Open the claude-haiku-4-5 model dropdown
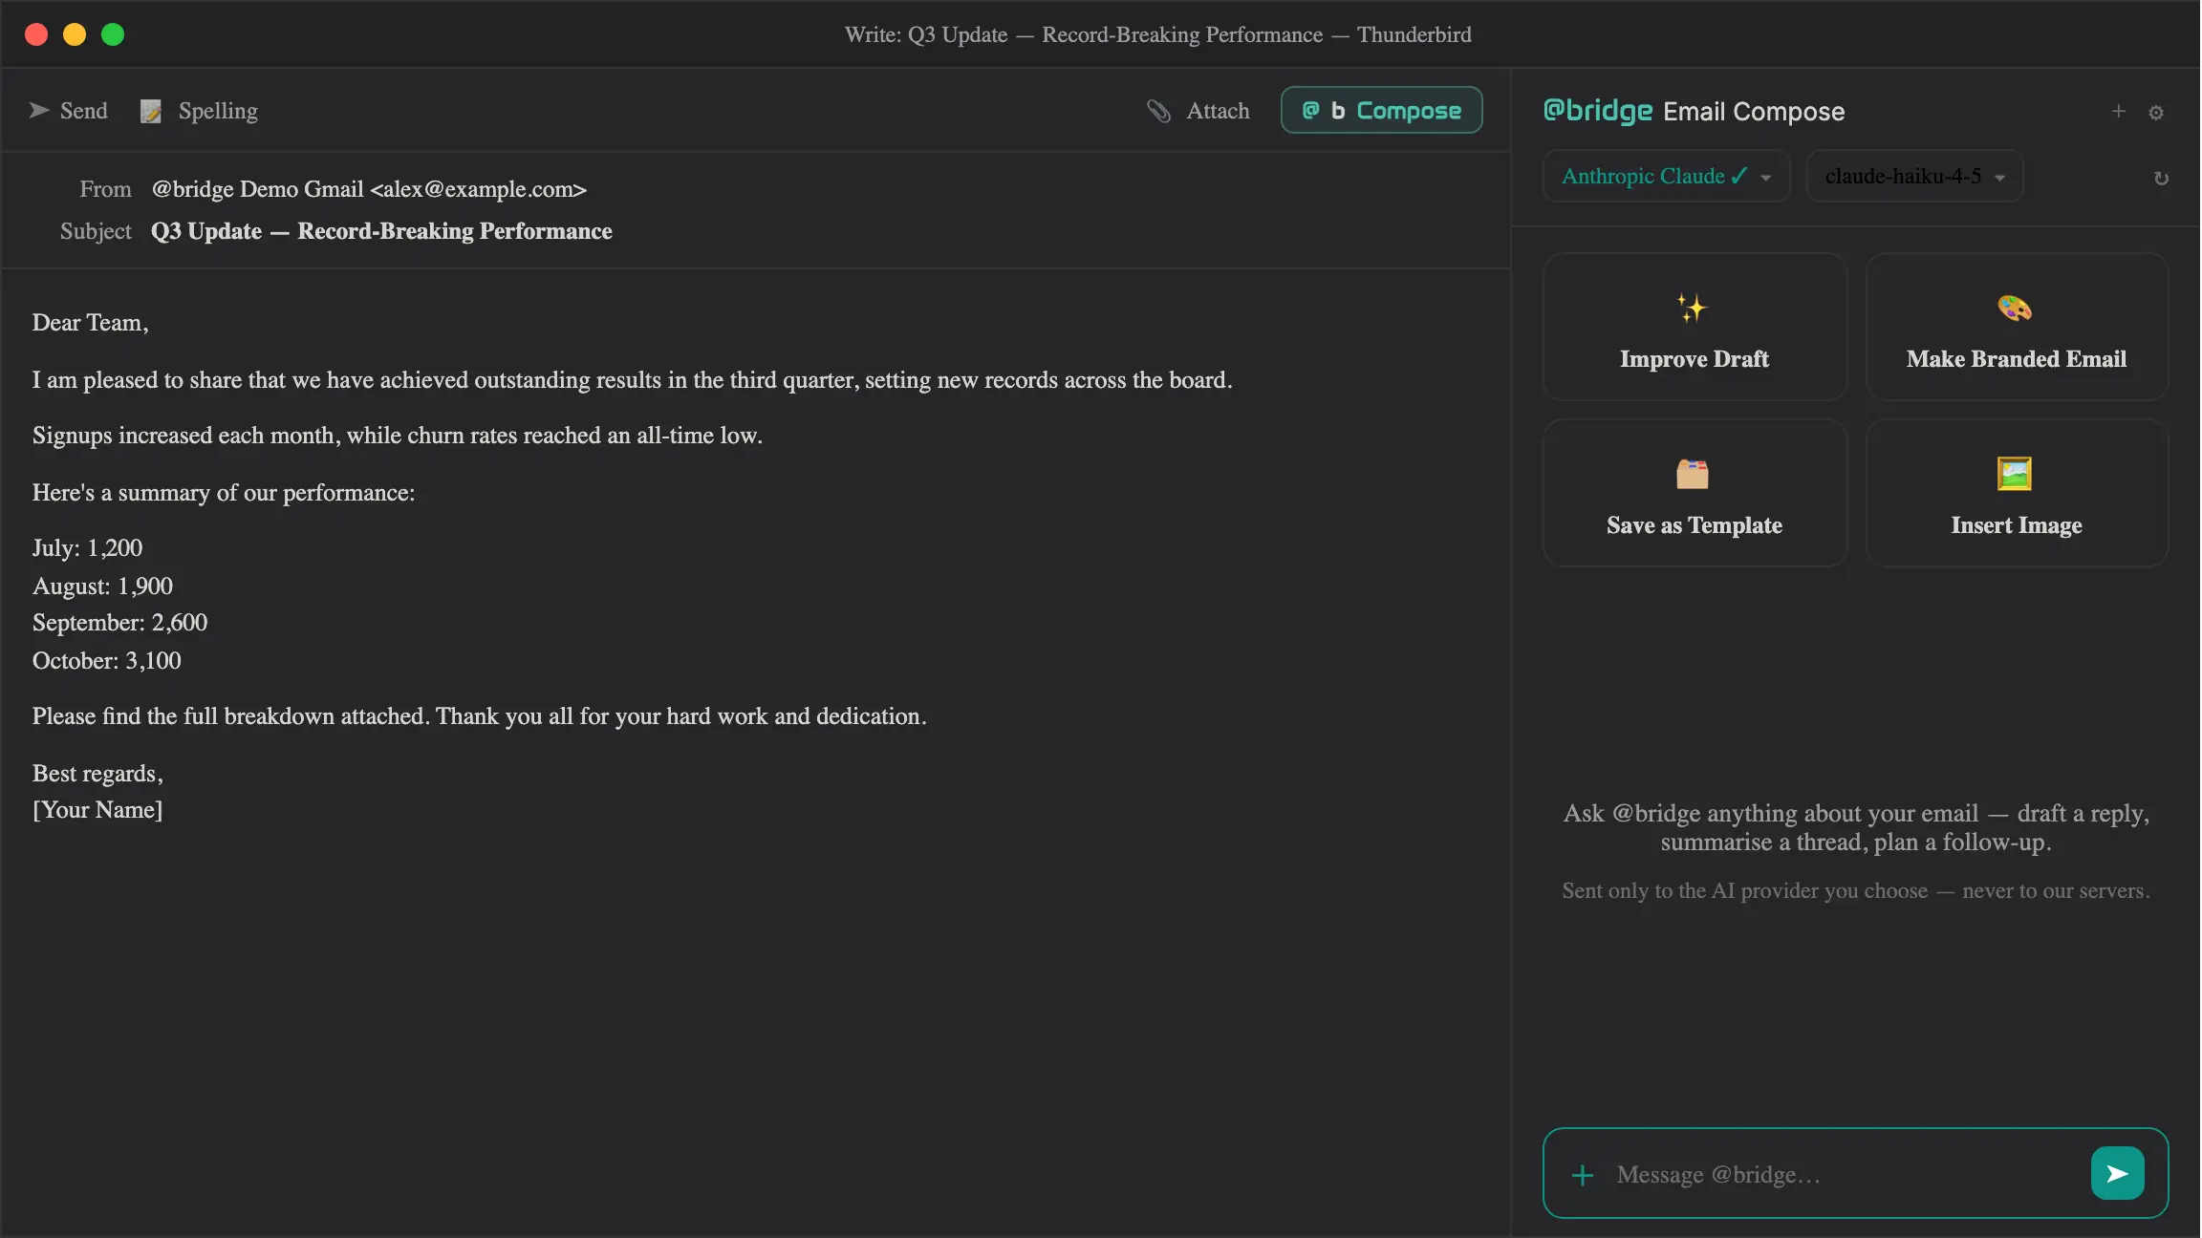This screenshot has height=1238, width=2202. coord(1914,177)
